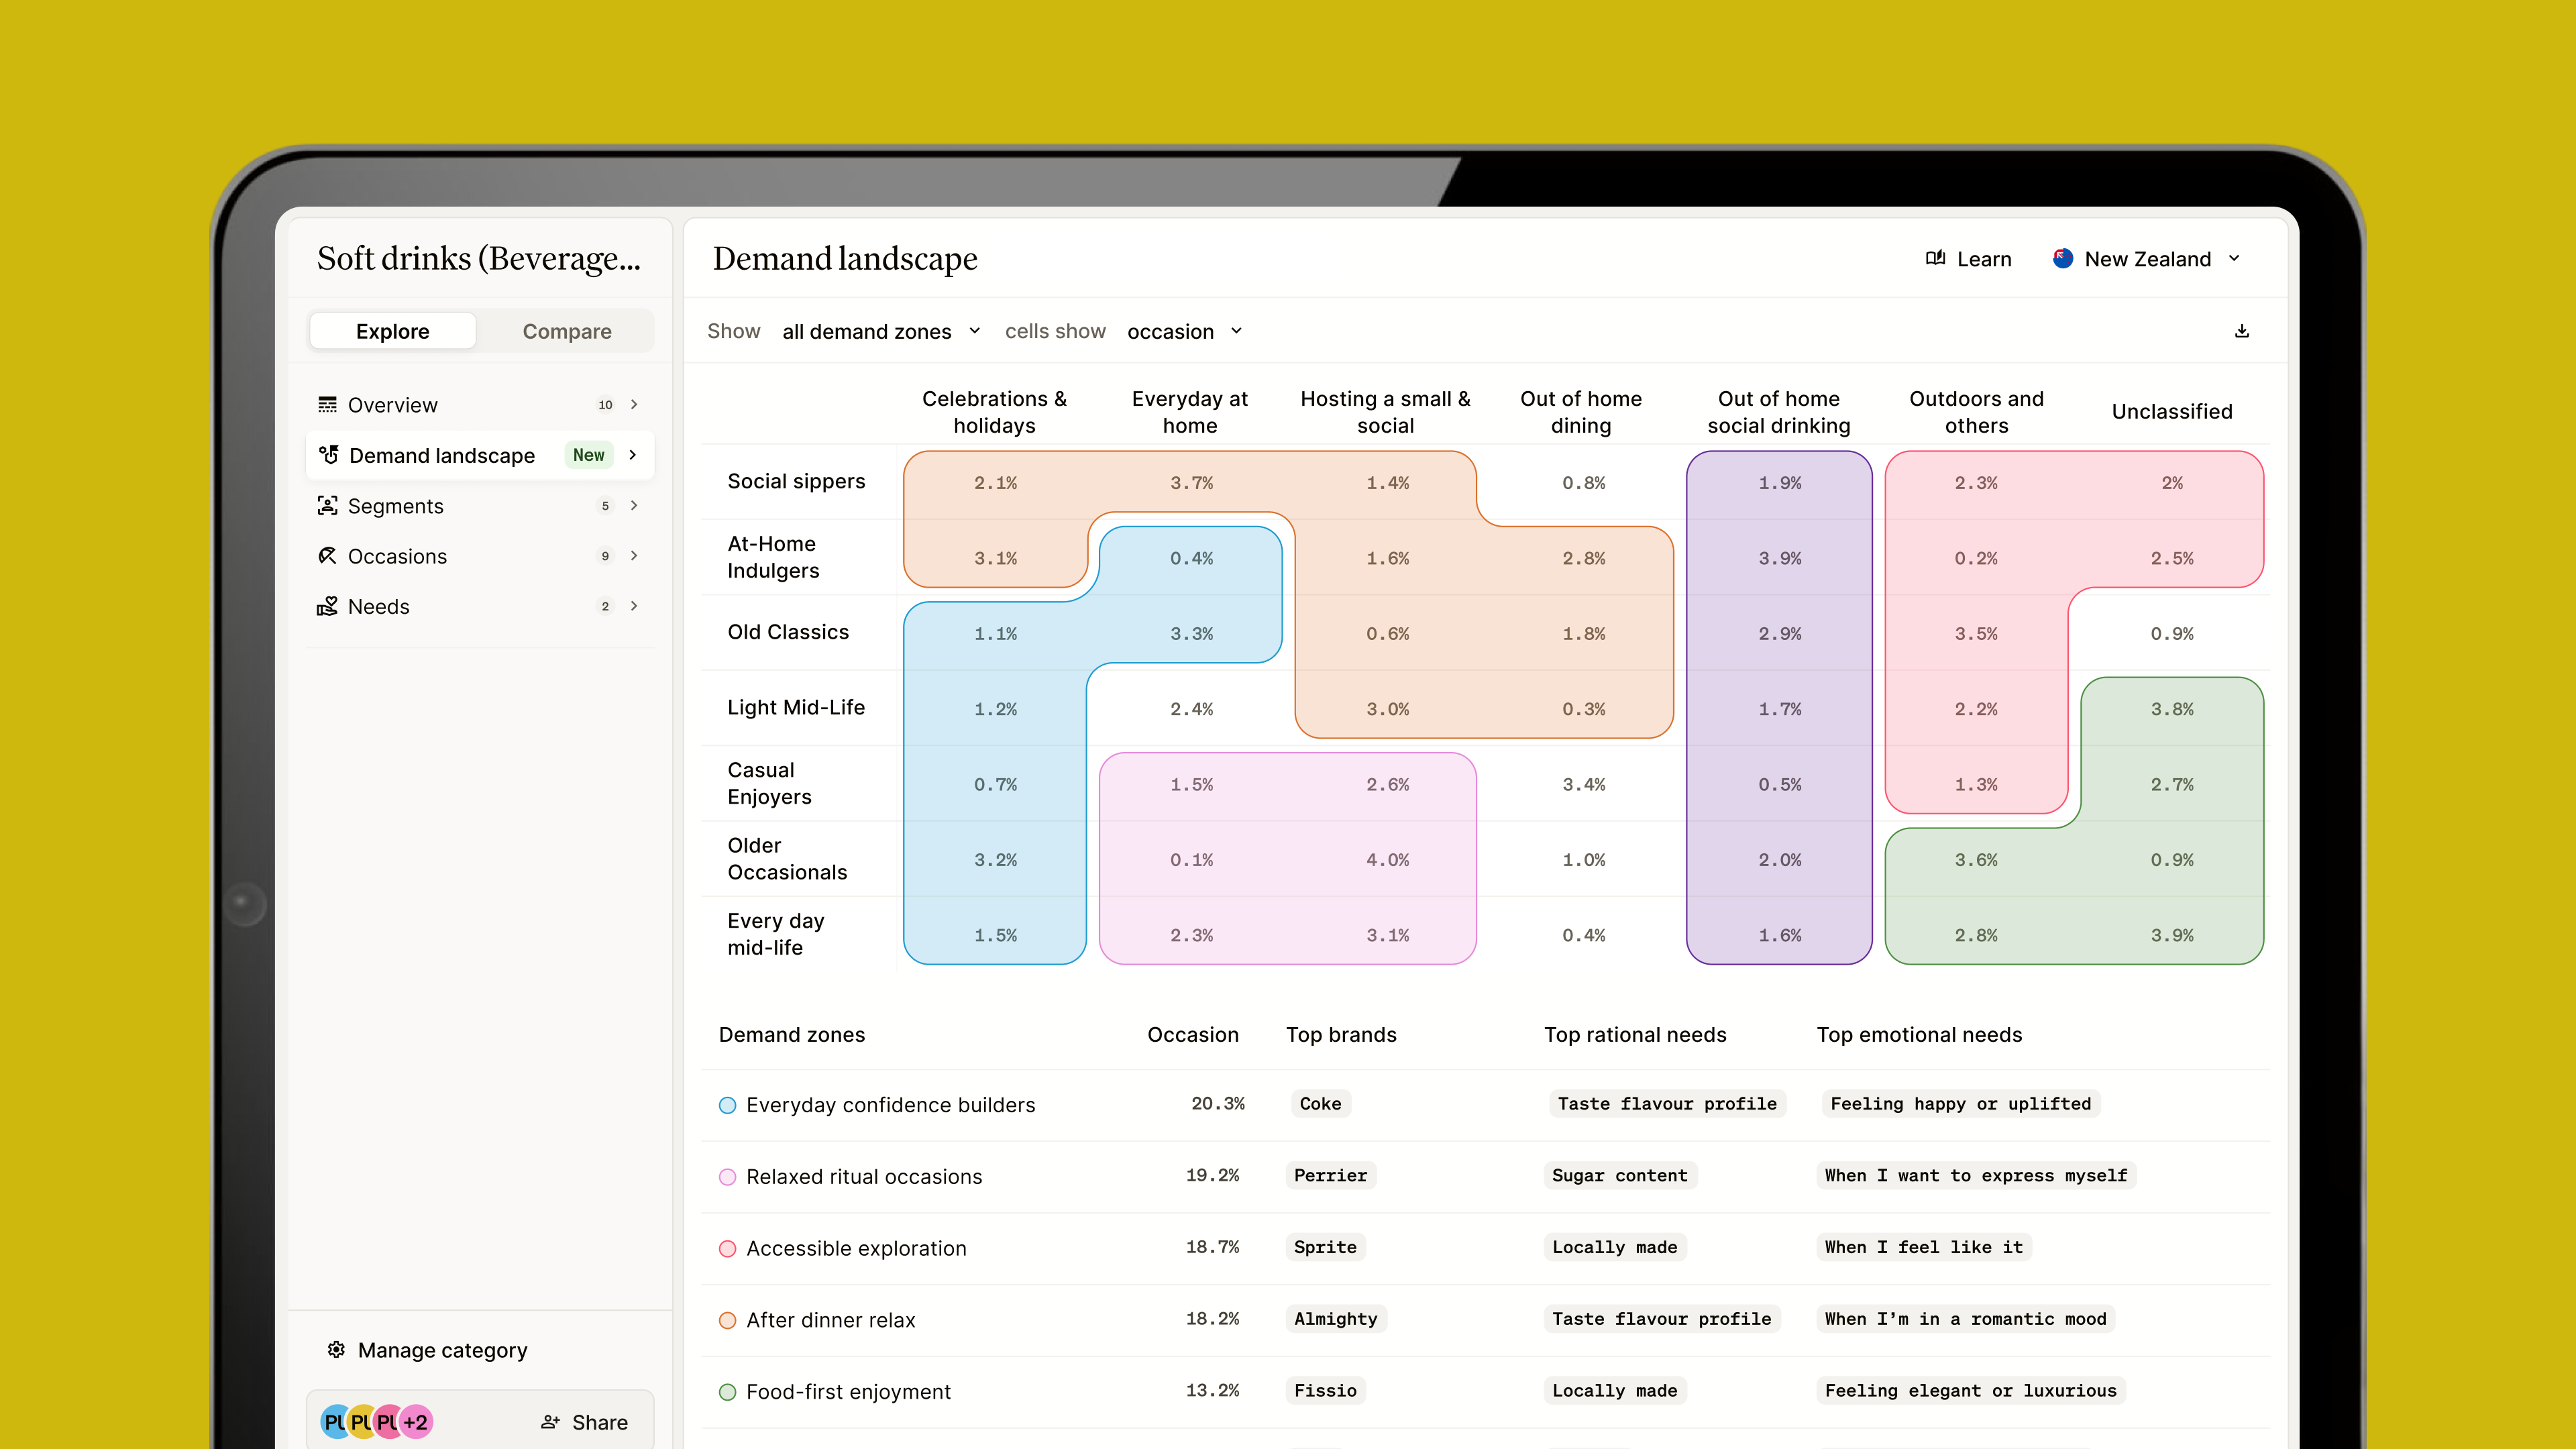Image resolution: width=2576 pixels, height=1449 pixels.
Task: Click the New Zealand flag icon
Action: pos(2062,259)
